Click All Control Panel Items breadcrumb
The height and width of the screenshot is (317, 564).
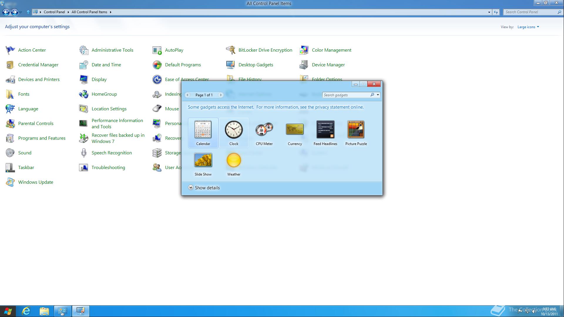[x=89, y=12]
